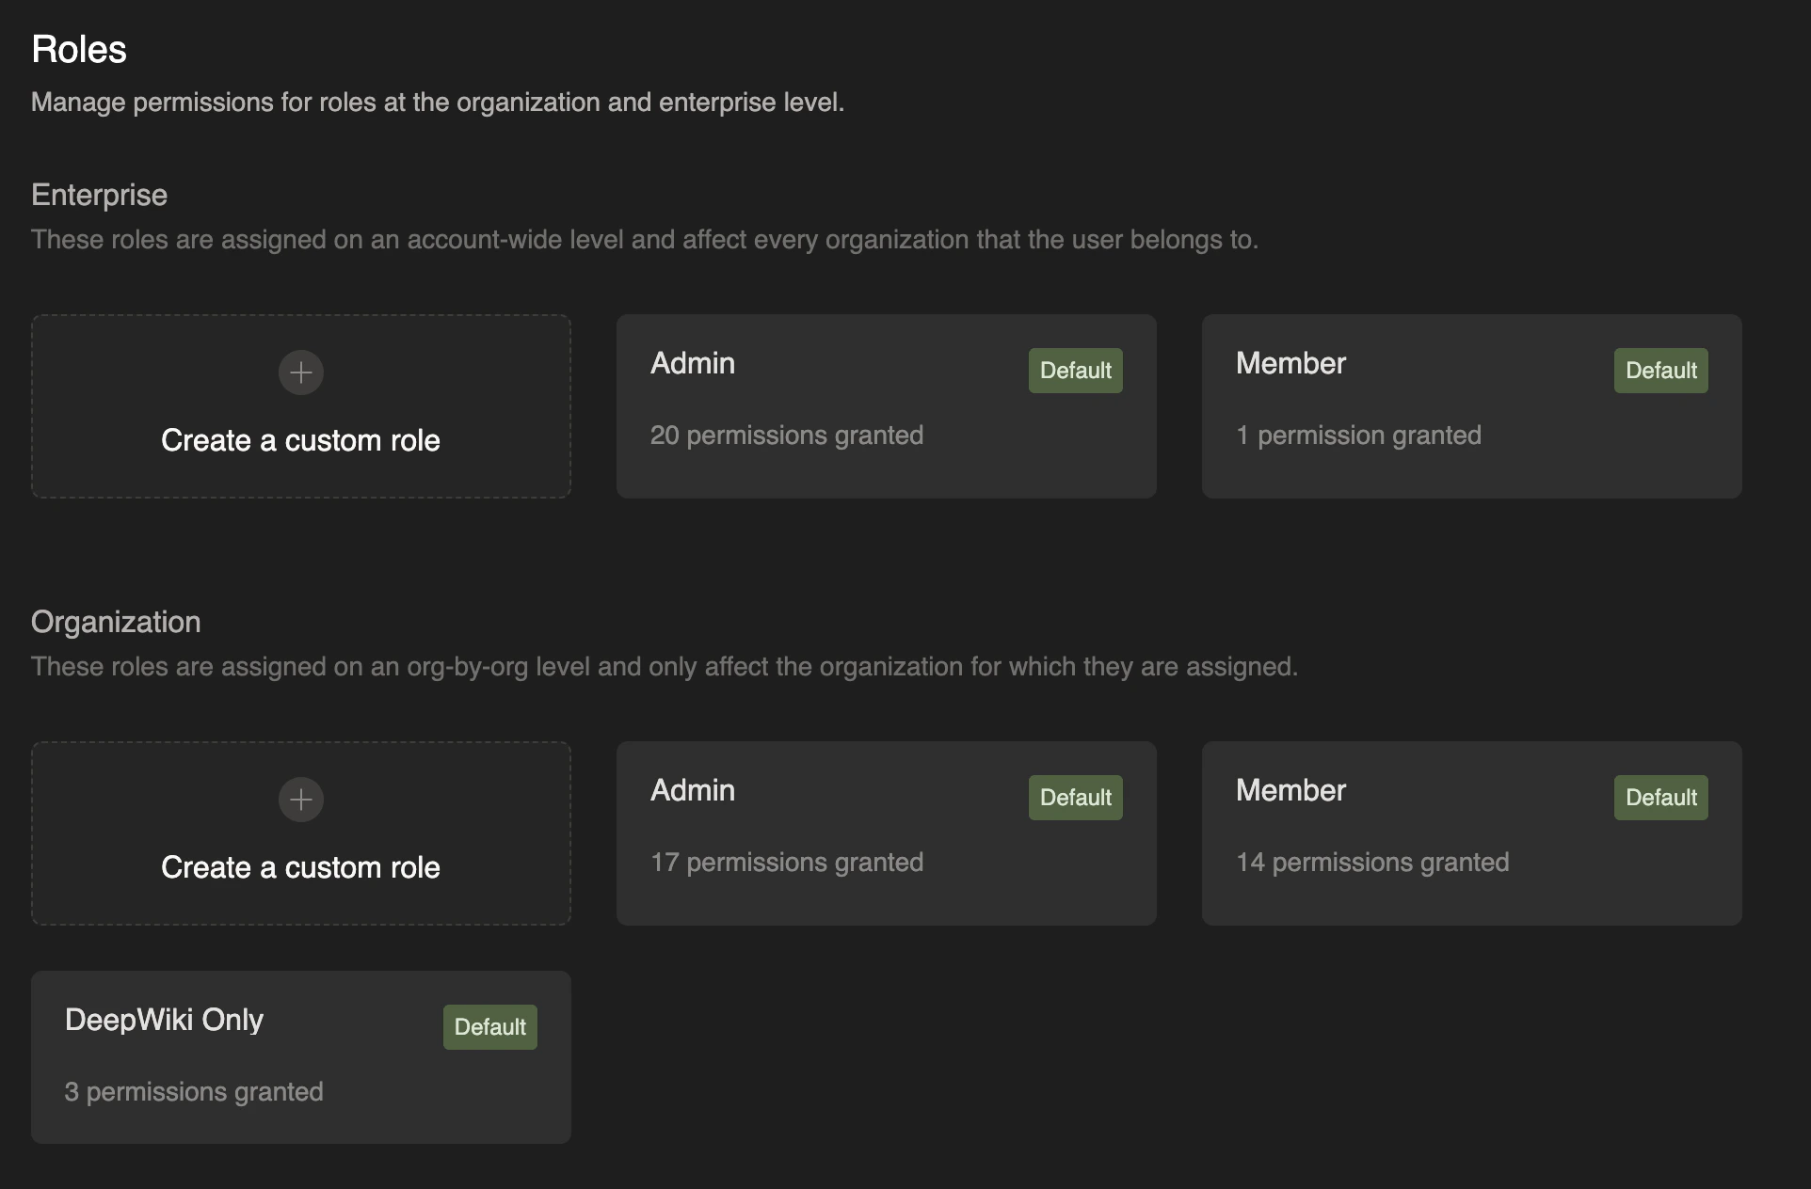
Task: Click the Roles page heading
Action: tap(79, 50)
